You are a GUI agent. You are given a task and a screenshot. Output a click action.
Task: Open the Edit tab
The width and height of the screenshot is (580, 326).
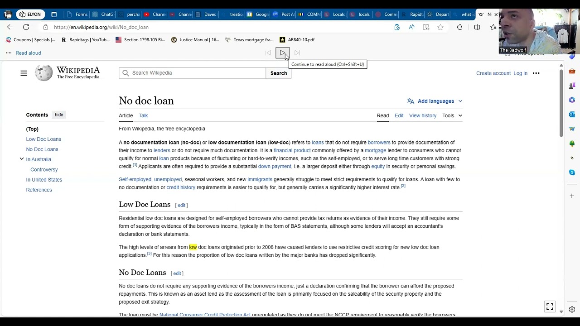pyautogui.click(x=399, y=115)
